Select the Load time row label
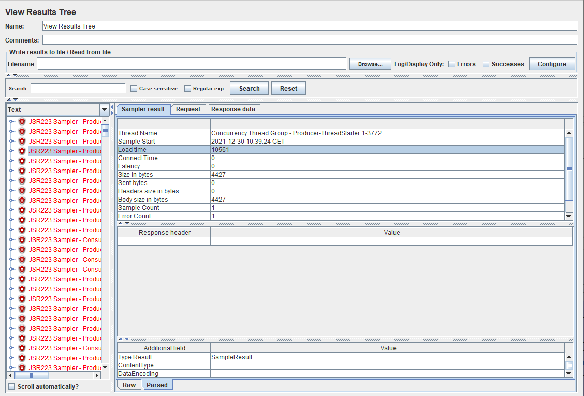584x396 pixels. 132,149
